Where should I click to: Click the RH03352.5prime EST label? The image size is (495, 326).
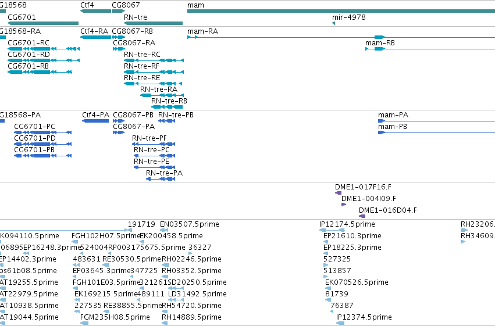(191, 271)
